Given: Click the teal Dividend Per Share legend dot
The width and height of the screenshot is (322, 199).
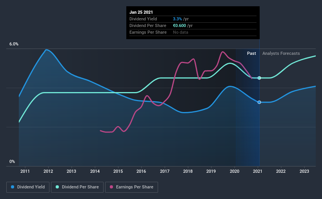Looking at the screenshot, I should [57, 187].
